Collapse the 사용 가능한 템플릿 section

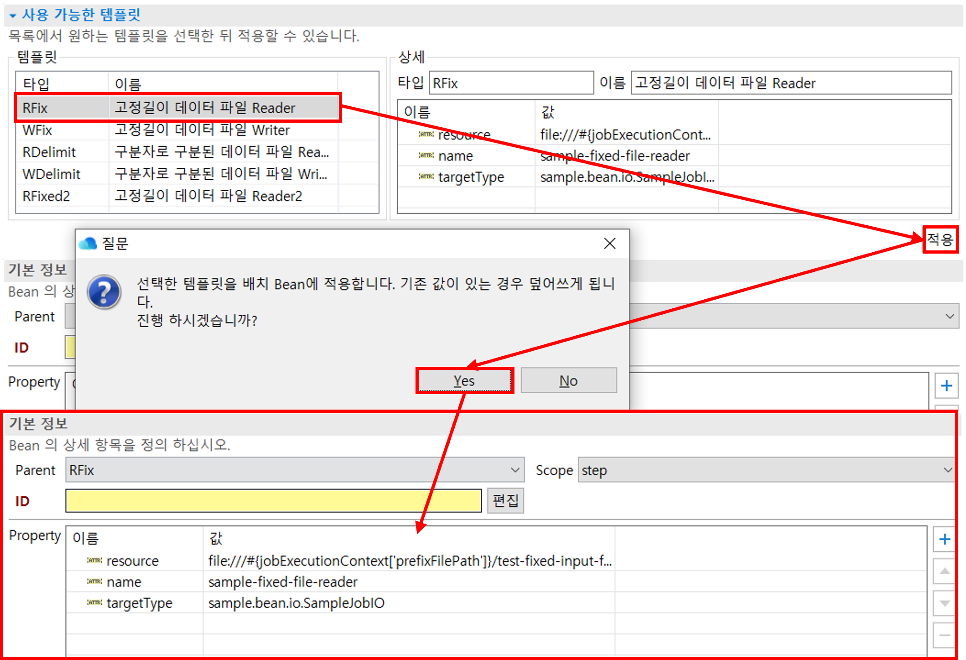[x=13, y=16]
